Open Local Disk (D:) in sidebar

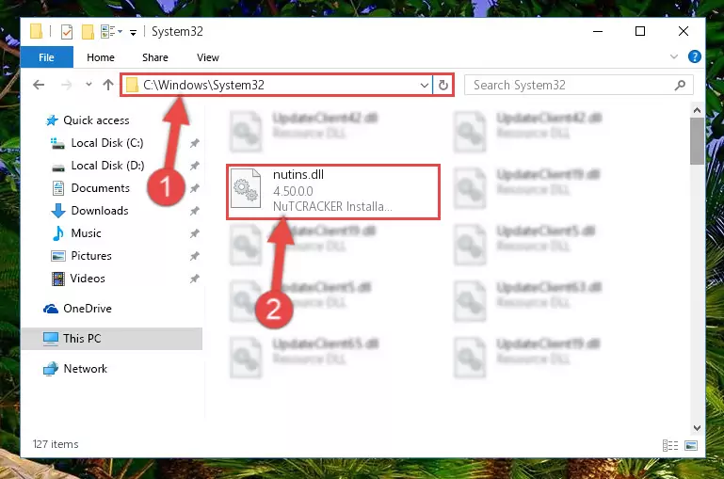pyautogui.click(x=107, y=166)
